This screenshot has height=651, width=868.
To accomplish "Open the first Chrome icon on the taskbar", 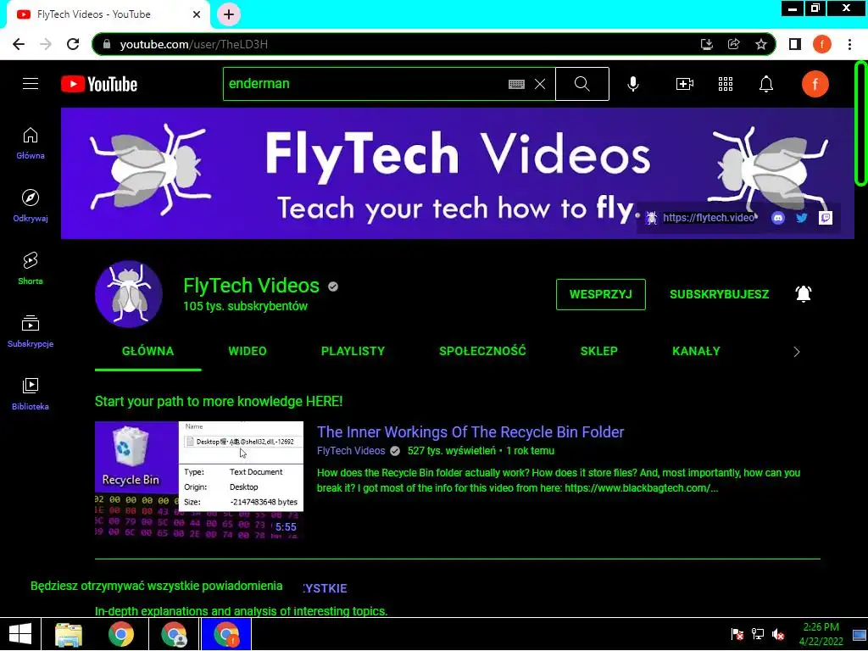I will 121,634.
